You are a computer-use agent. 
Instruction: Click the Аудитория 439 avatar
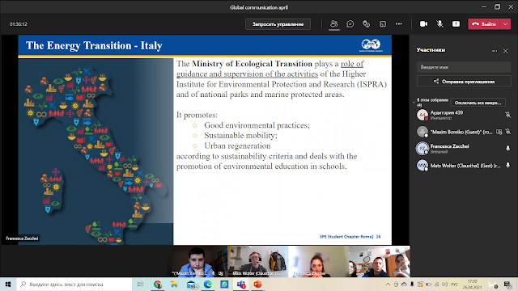tap(422, 115)
